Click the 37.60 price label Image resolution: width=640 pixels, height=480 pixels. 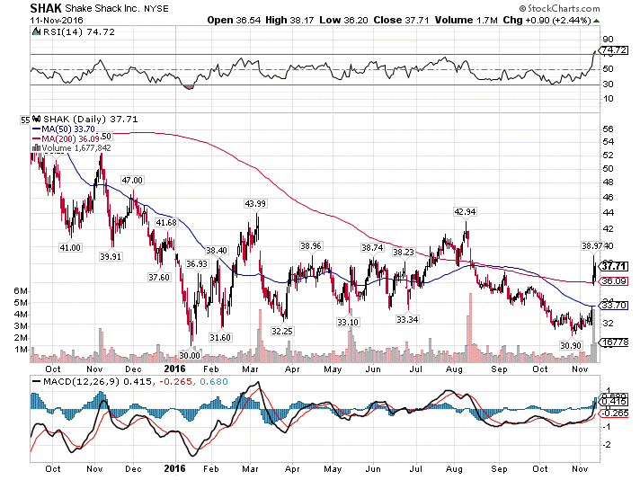coord(159,277)
